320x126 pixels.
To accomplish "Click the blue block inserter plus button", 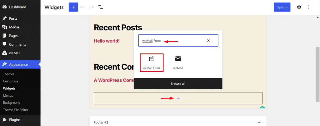I will 73,7.
